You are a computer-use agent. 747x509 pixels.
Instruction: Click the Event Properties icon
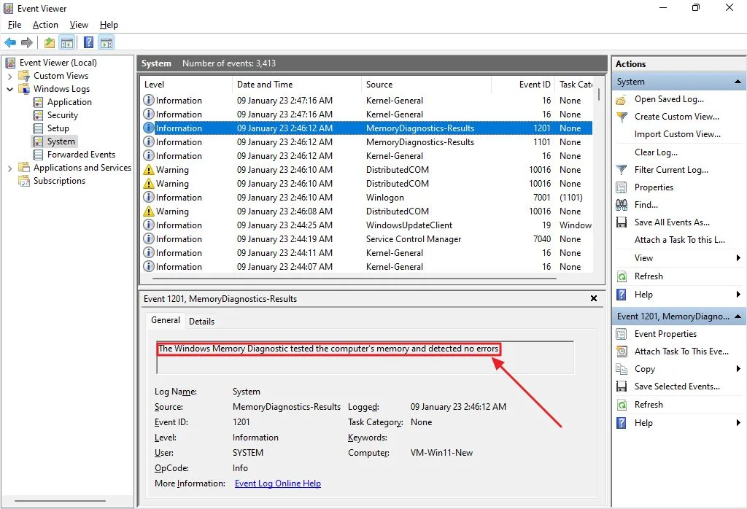(x=622, y=334)
